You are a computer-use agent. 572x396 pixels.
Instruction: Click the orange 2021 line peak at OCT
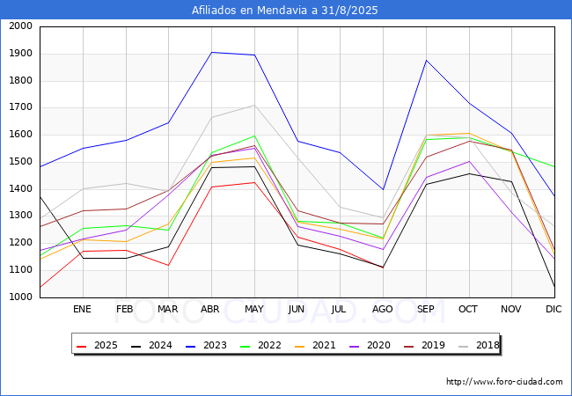tap(469, 133)
